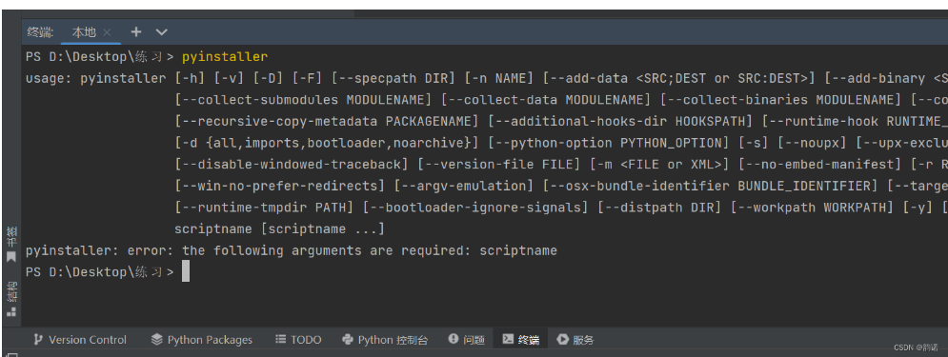
Task: Click '[--collect-data MODULENAME]' text
Action: coord(546,100)
